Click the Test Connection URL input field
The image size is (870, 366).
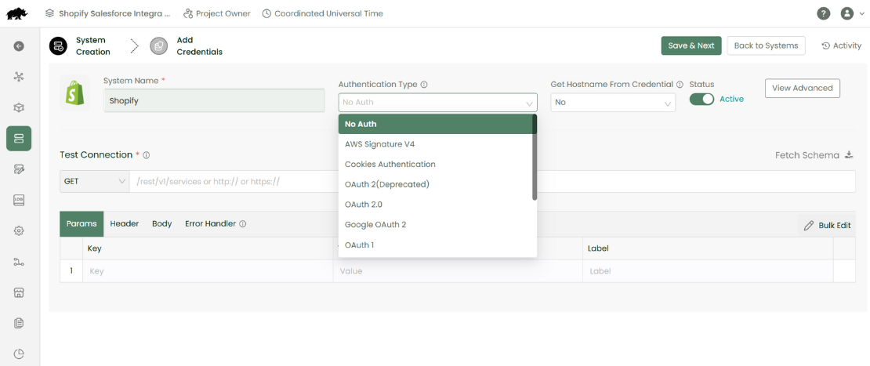pos(492,181)
